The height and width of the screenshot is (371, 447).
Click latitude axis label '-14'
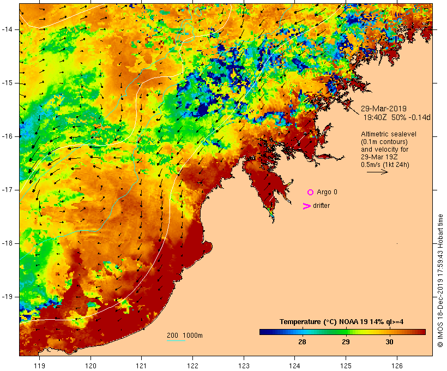coord(7,29)
